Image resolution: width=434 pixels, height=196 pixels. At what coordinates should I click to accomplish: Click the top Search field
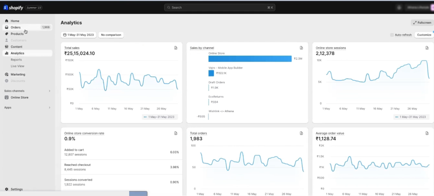220,8
